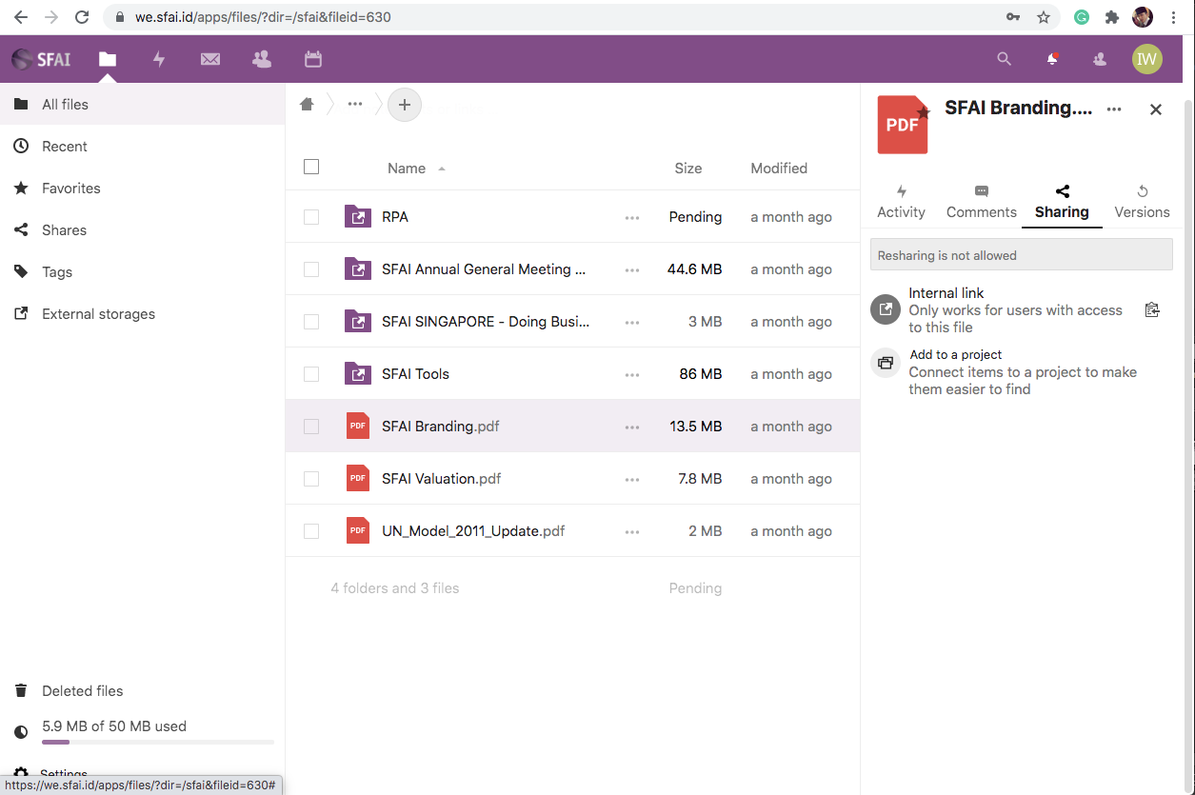Go back in browser history
Viewport: 1195px width, 795px height.
[x=21, y=17]
